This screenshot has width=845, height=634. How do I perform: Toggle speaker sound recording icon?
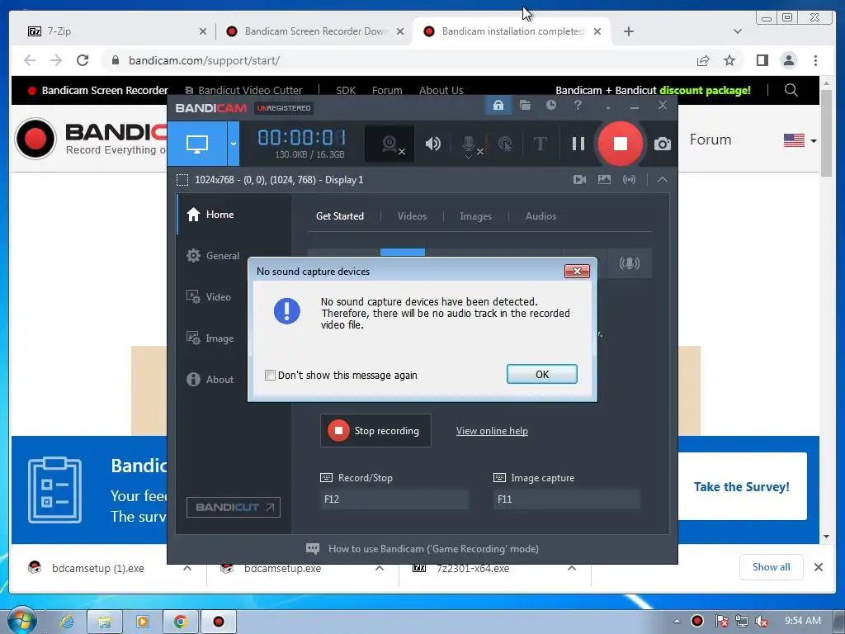point(432,144)
